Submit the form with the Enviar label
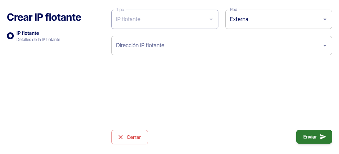339x154 pixels. [x=310, y=137]
